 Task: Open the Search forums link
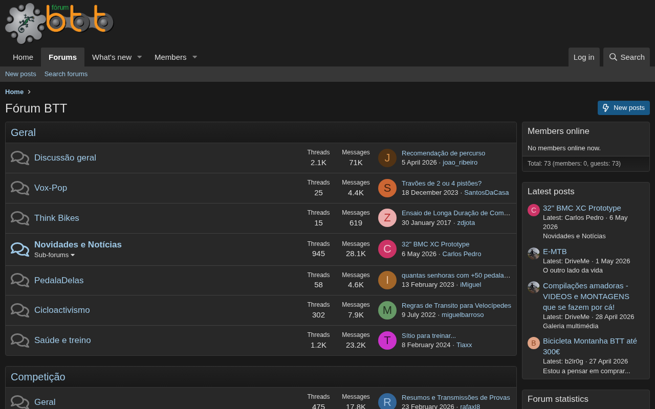pyautogui.click(x=66, y=74)
